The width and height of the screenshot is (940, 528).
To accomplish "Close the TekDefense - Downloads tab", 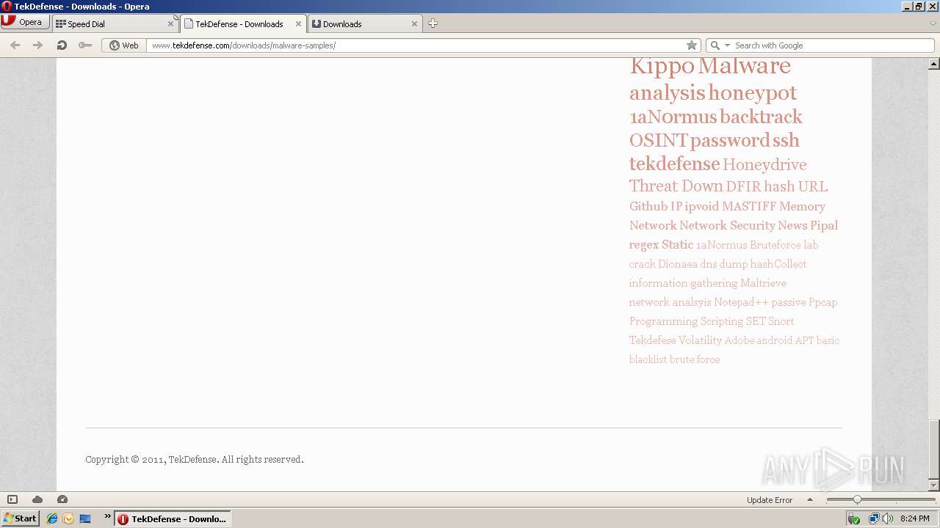I will pyautogui.click(x=298, y=23).
